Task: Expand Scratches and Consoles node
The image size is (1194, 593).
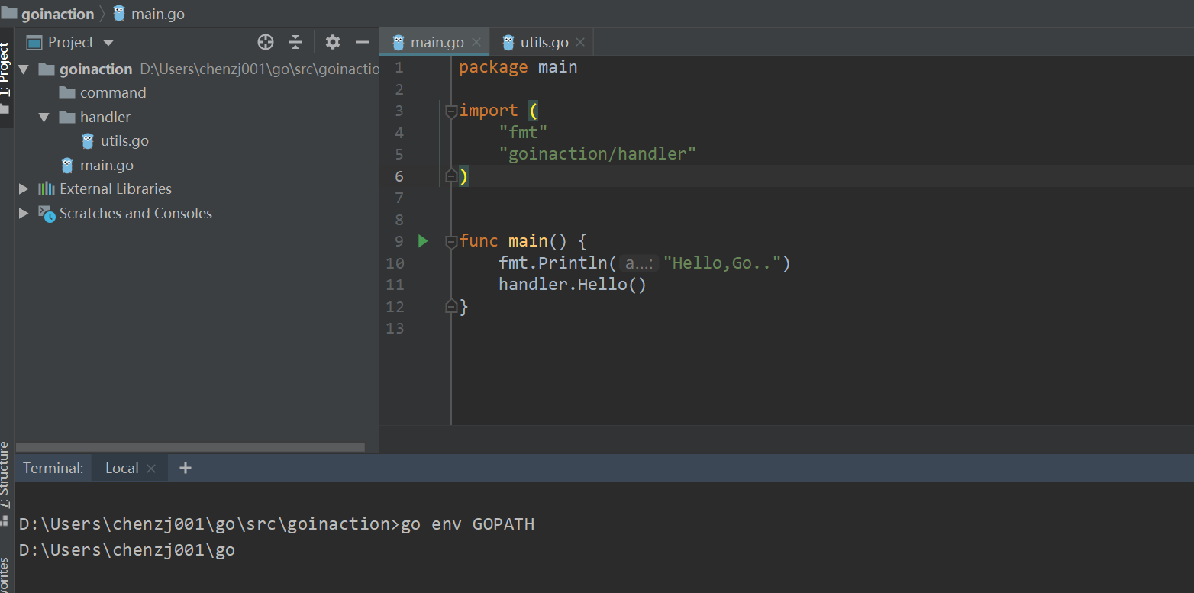Action: tap(24, 214)
